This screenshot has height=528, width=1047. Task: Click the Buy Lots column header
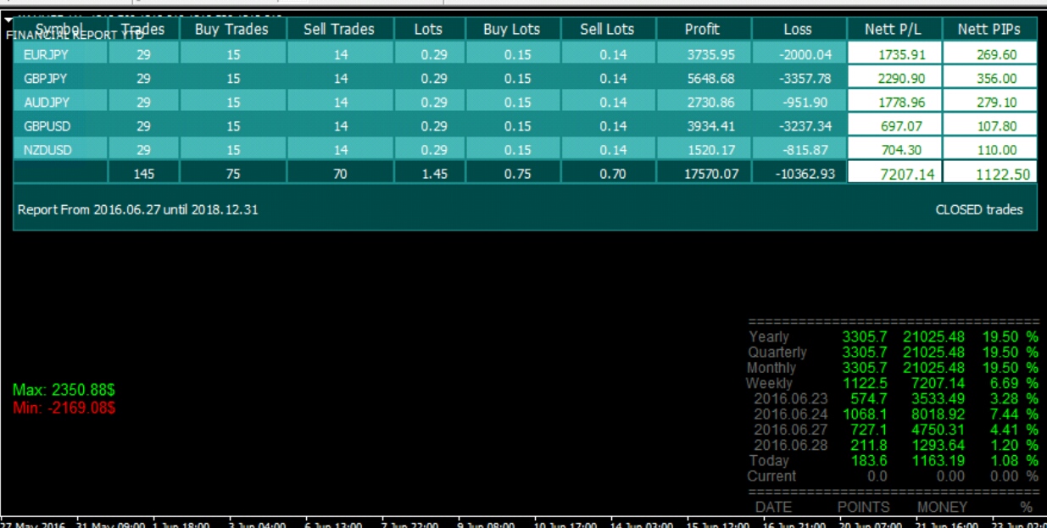pos(512,29)
